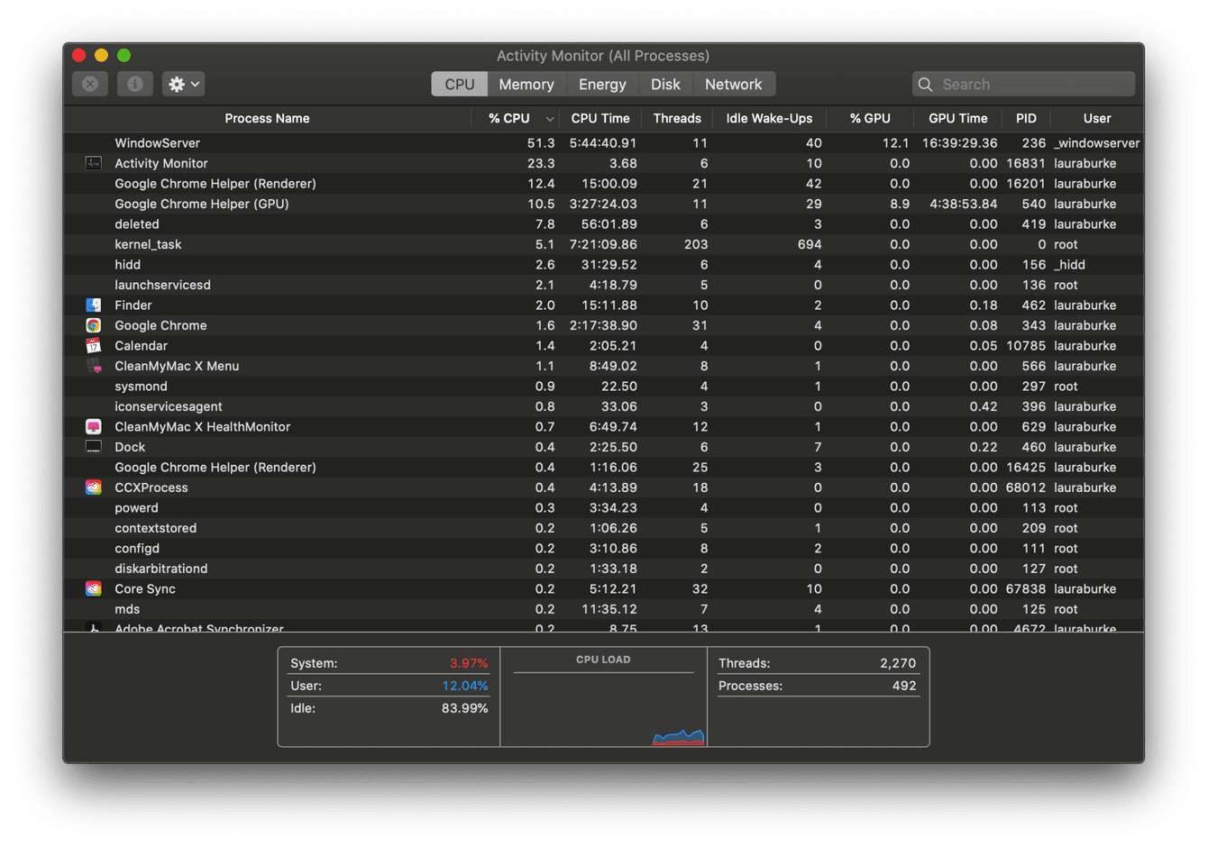Screen dimensions: 1208x847
Task: Select Chrome Helper (Renderer) with PID 16201
Action: click(603, 183)
